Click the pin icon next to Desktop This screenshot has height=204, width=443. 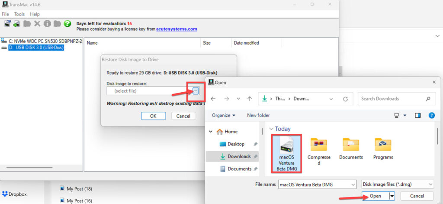coord(255,144)
